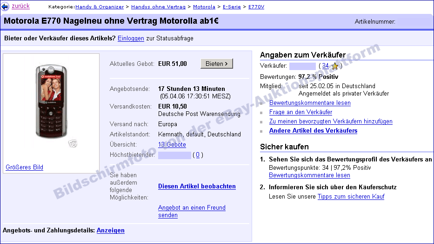Click the end time 17 Stunden 13 Minuten
Viewport: 434px width, 244px height.
tap(192, 89)
